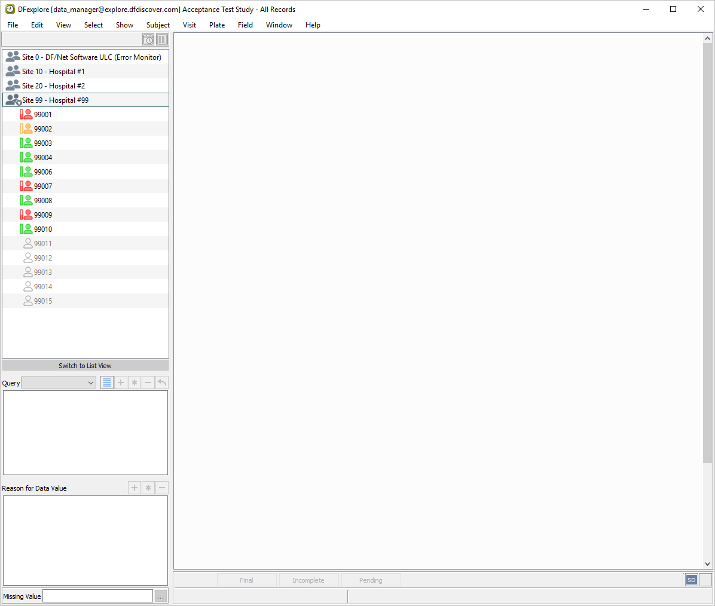Click the plus icon beside Reason for Data Value
Screen dimensions: 715x606
(x=135, y=488)
